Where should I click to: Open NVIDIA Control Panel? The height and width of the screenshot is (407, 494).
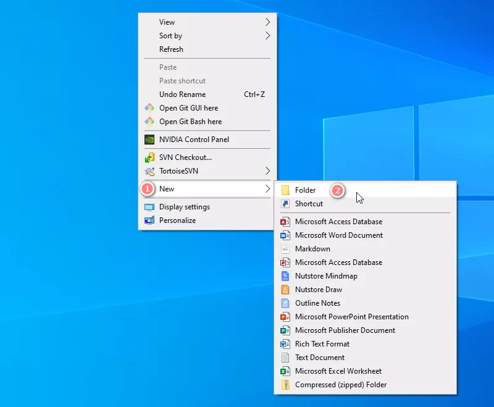pyautogui.click(x=207, y=140)
